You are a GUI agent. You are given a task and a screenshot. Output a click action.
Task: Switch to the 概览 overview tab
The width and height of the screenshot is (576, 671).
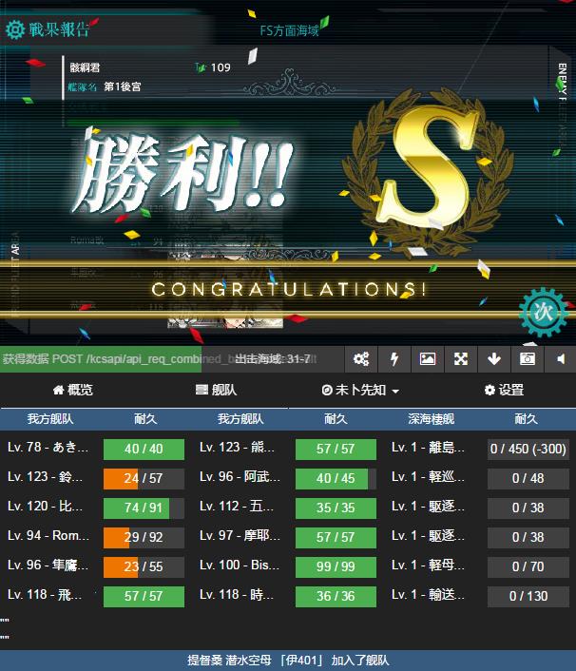coord(72,390)
